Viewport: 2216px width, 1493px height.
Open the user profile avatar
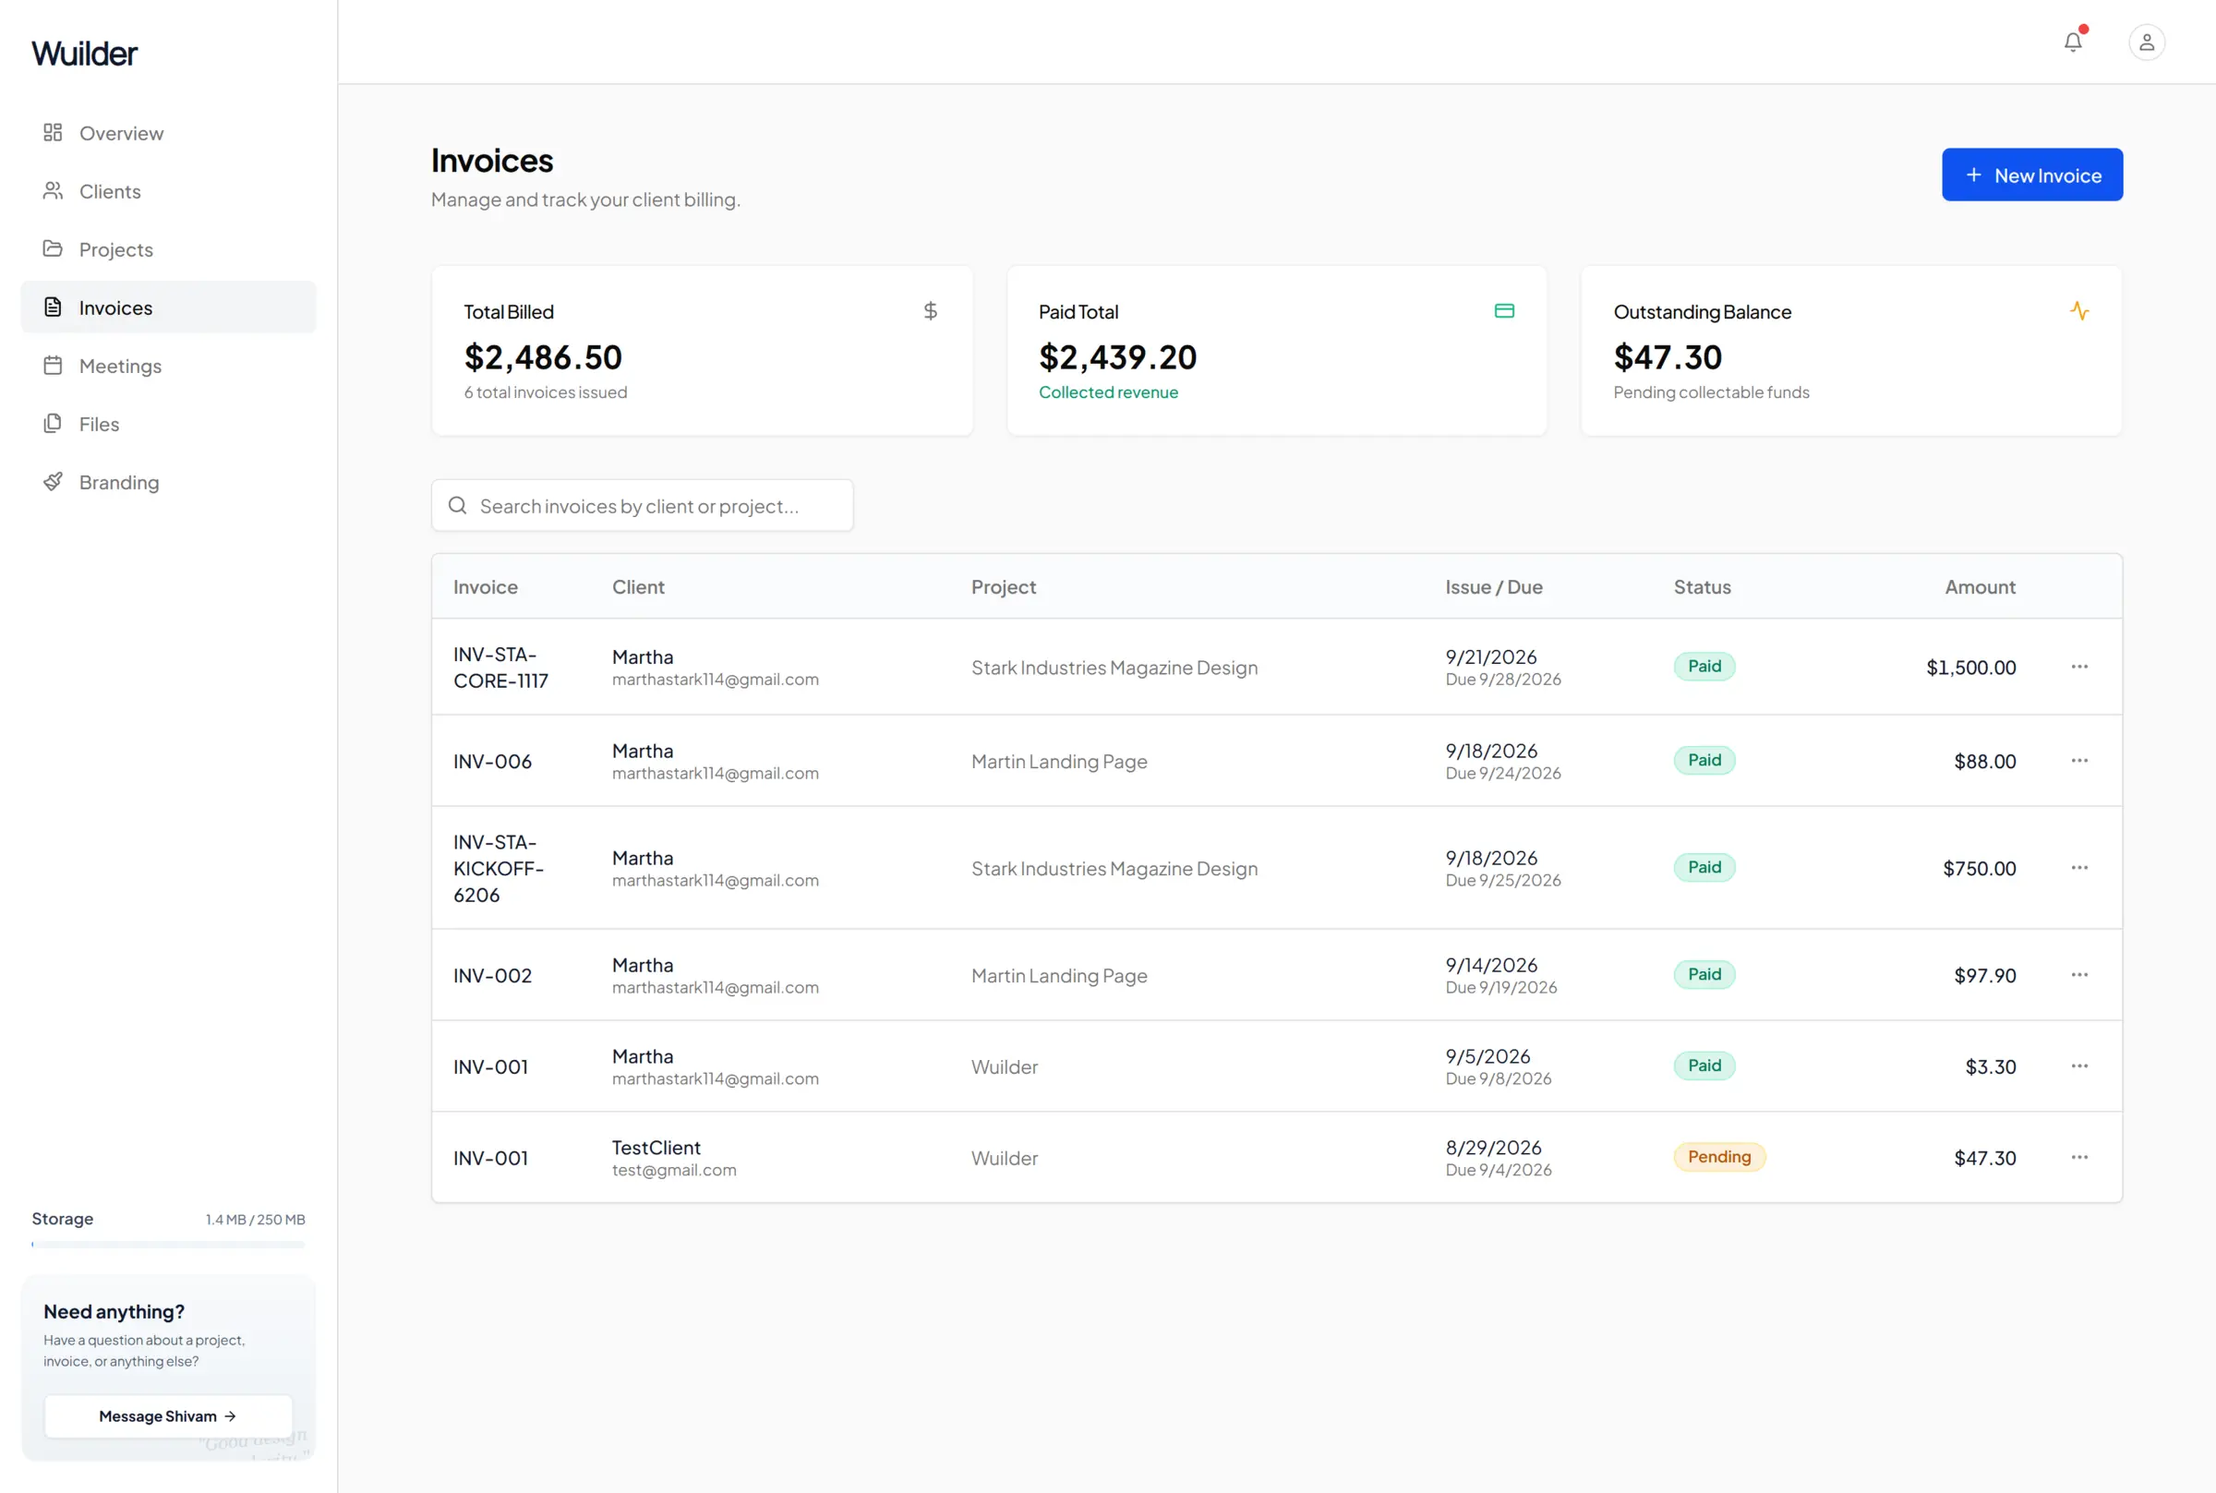tap(2147, 42)
